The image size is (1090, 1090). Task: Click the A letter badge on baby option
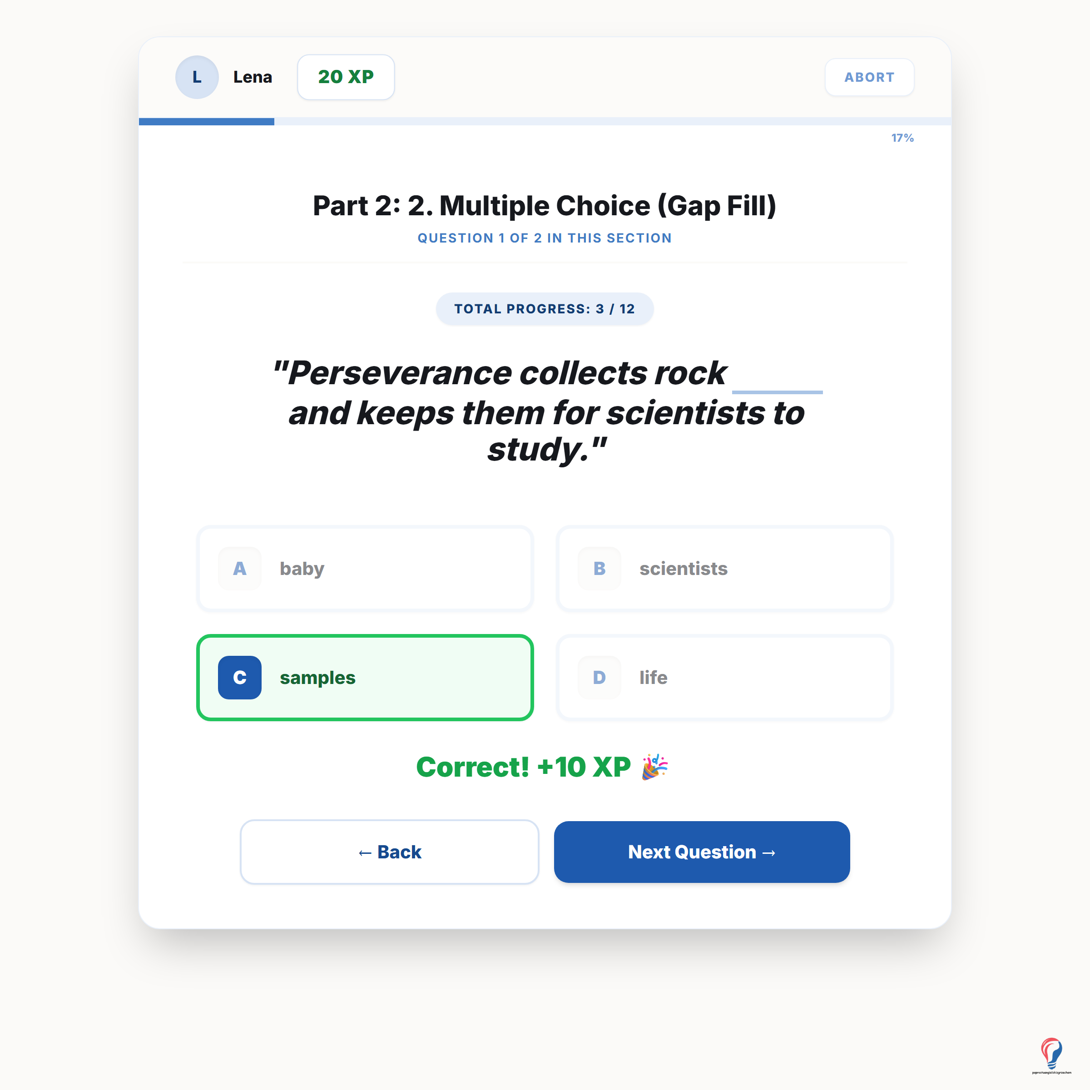click(x=240, y=568)
